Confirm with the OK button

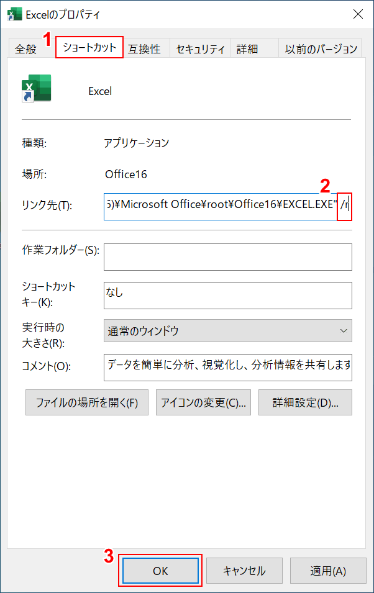point(160,571)
